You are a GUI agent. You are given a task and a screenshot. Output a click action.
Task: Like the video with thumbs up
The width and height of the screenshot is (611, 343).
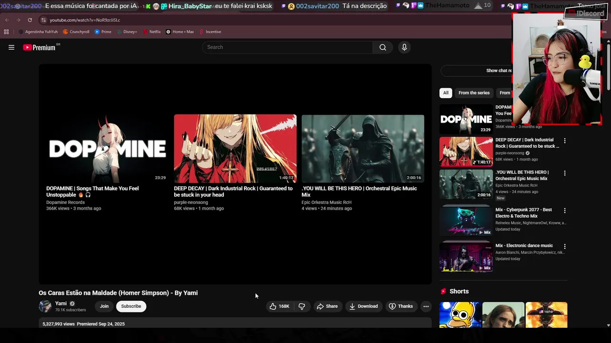point(280,306)
